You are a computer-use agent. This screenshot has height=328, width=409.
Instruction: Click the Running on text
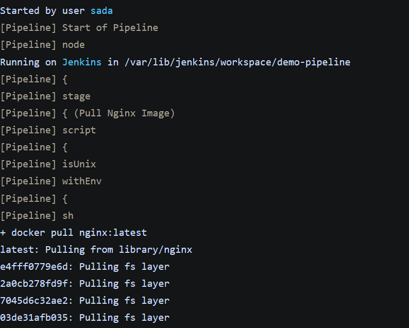[x=28, y=62]
